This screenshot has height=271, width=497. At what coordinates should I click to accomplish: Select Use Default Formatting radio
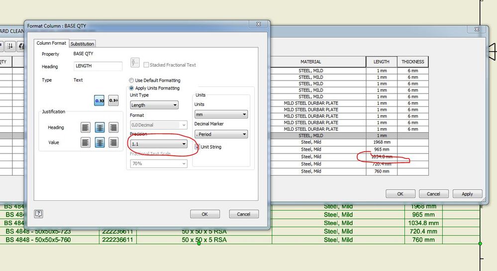coord(131,81)
